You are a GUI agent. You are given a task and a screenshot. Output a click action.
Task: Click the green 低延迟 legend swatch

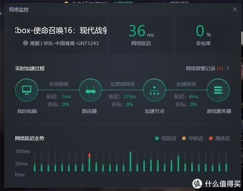(157, 138)
